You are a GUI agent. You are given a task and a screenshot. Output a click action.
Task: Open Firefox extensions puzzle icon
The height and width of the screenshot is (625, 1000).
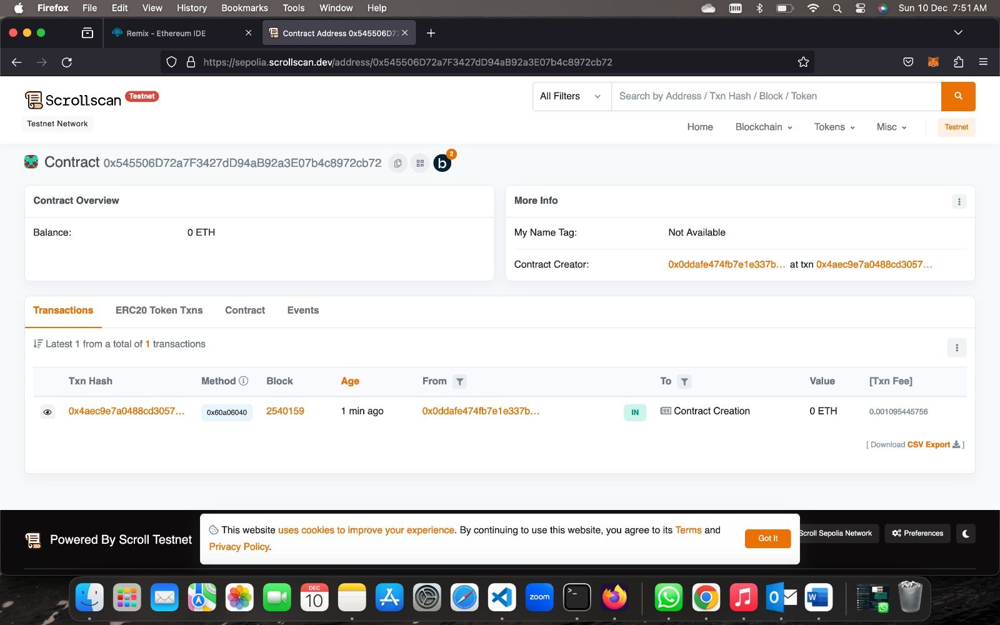(x=958, y=62)
